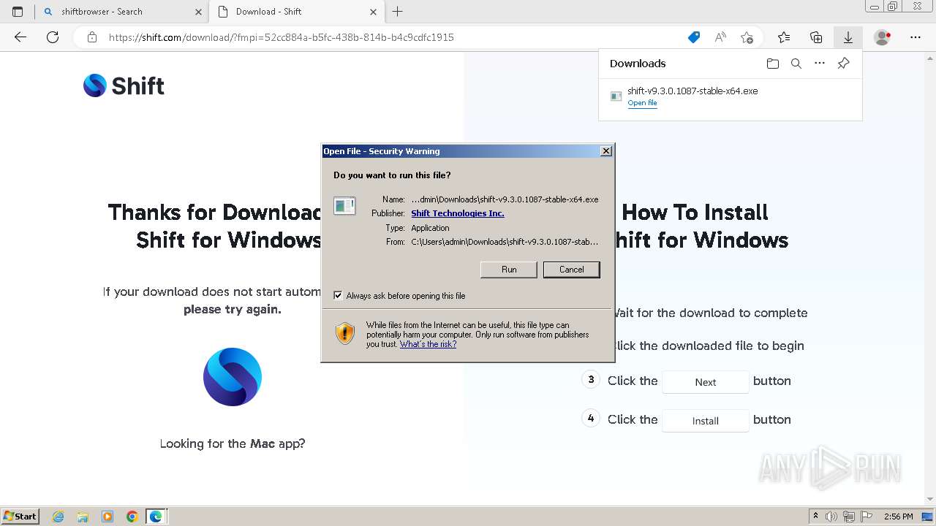The width and height of the screenshot is (936, 526).
Task: Click Run in the Security Warning
Action: tap(509, 270)
